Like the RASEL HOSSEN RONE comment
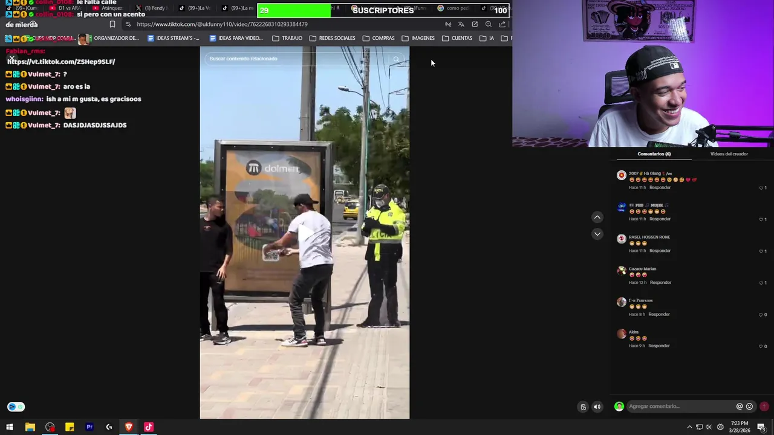 click(x=761, y=251)
